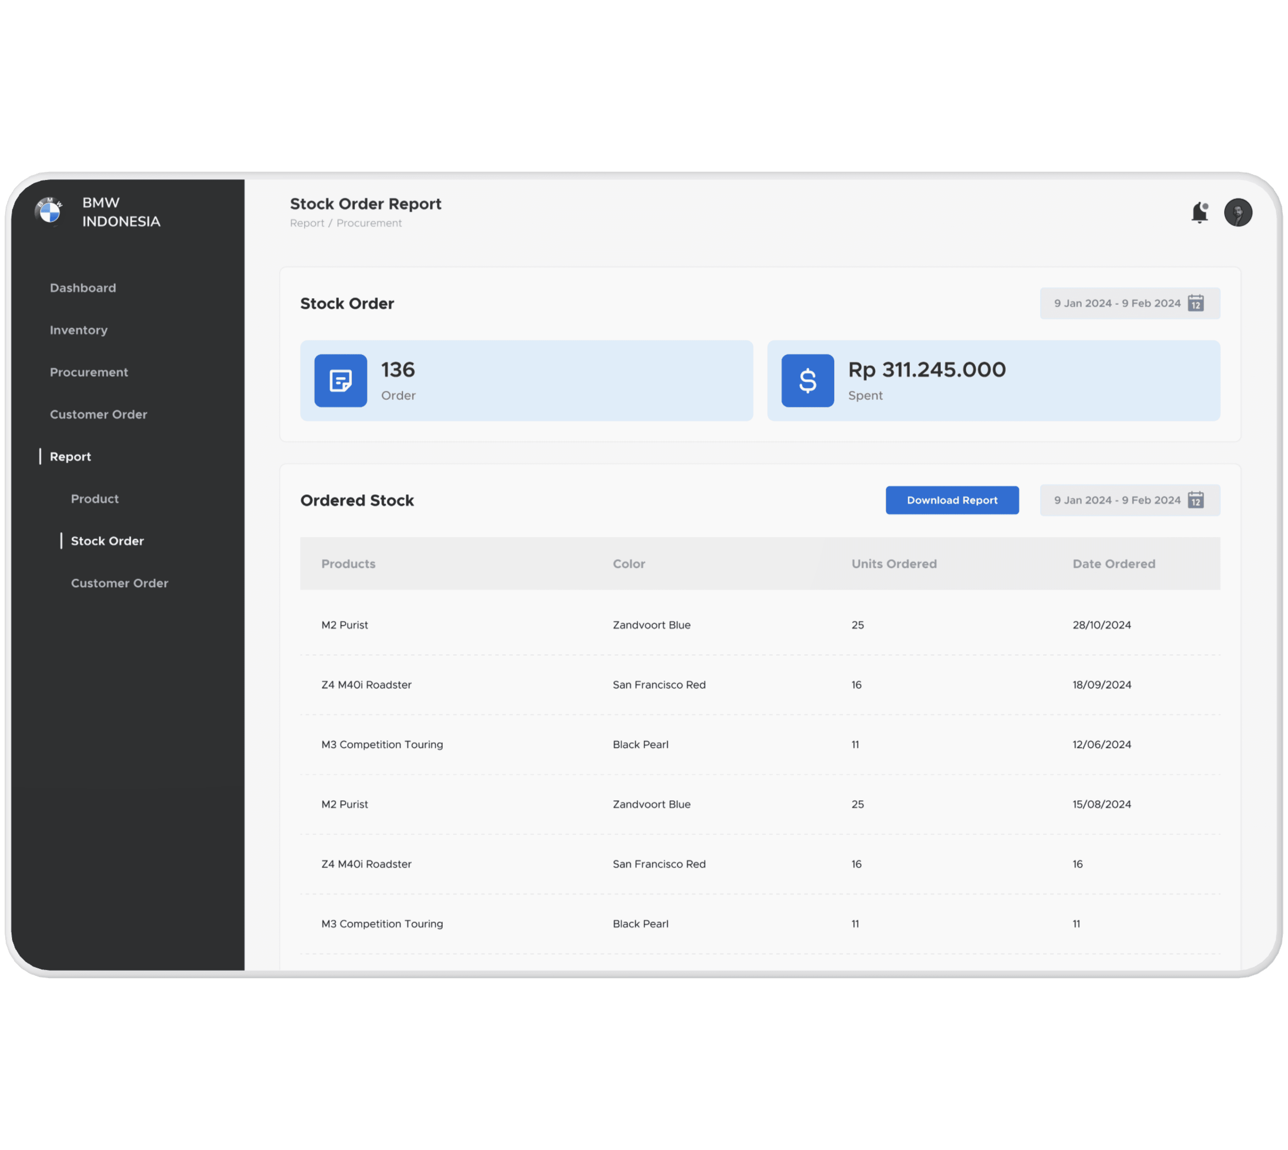
Task: Click the BMW INDONESIA brand name
Action: [121, 212]
